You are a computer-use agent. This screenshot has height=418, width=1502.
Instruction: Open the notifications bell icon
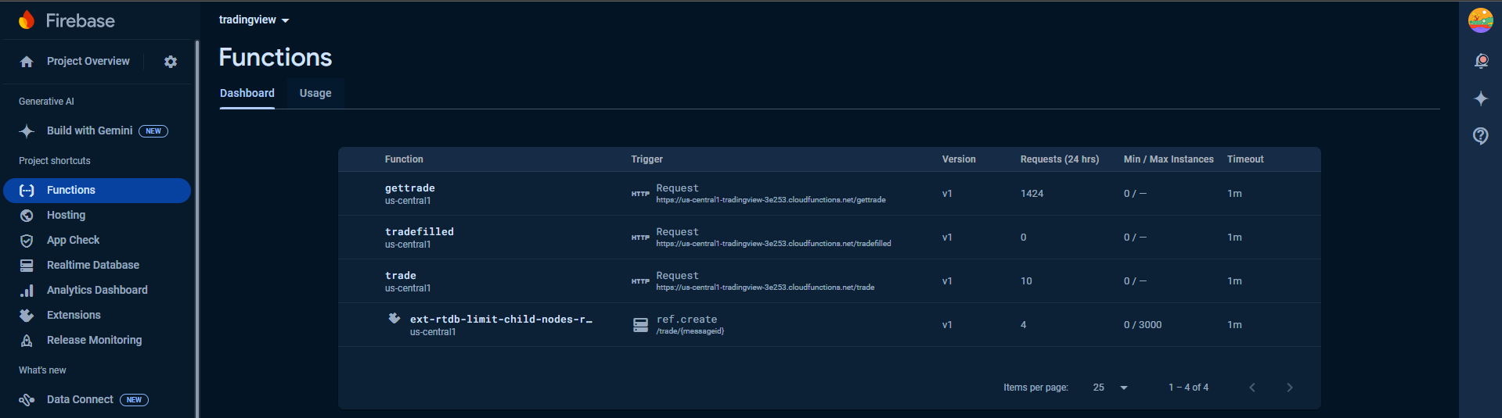(x=1481, y=61)
